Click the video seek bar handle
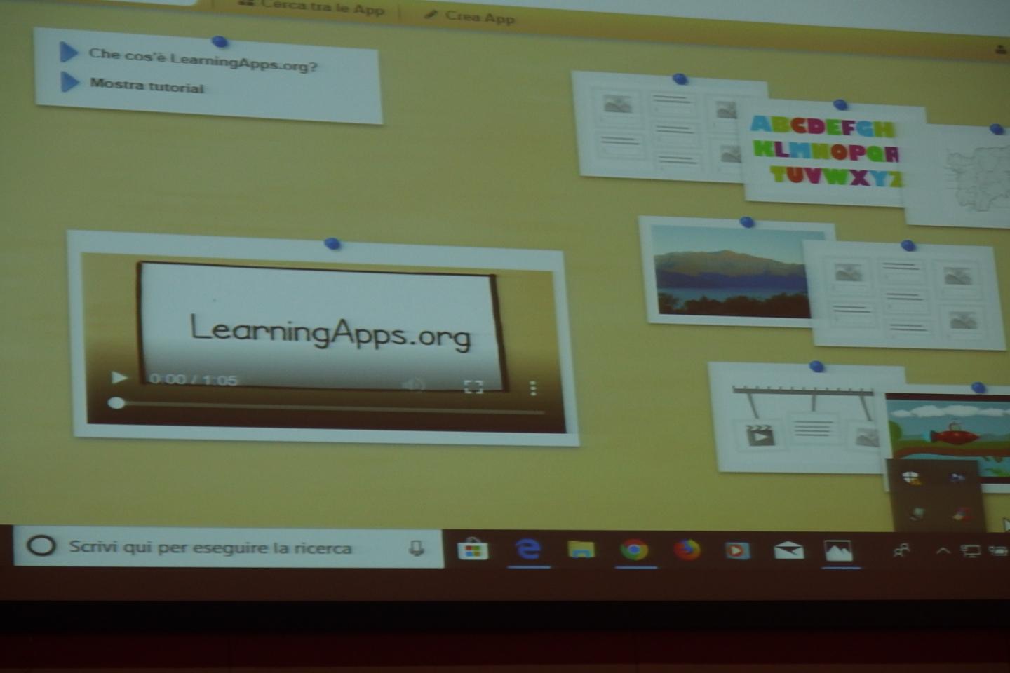1010x673 pixels. (116, 403)
